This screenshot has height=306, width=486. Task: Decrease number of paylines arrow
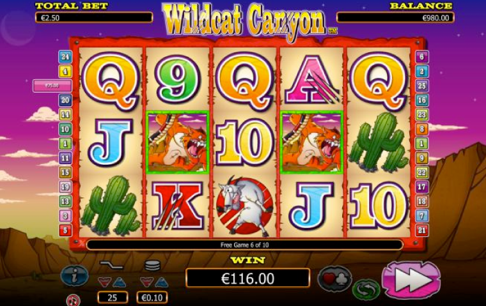[105, 282]
